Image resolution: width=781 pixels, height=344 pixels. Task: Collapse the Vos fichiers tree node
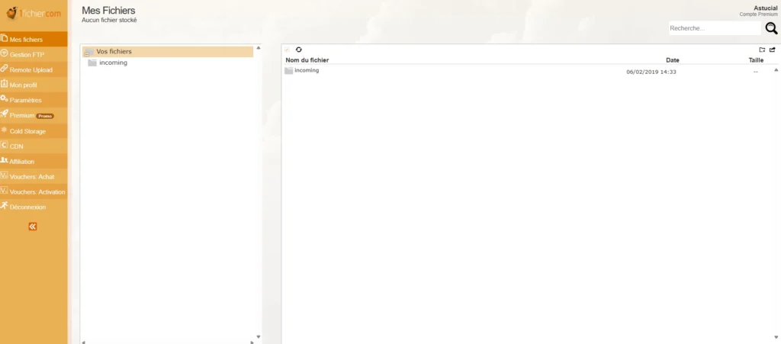[x=87, y=53]
